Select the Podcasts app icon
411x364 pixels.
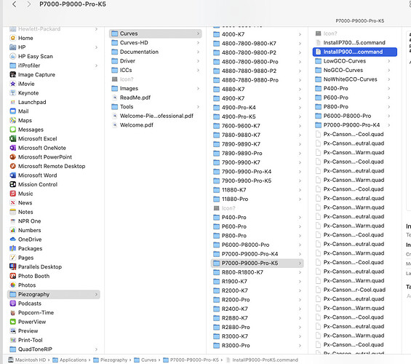12,304
